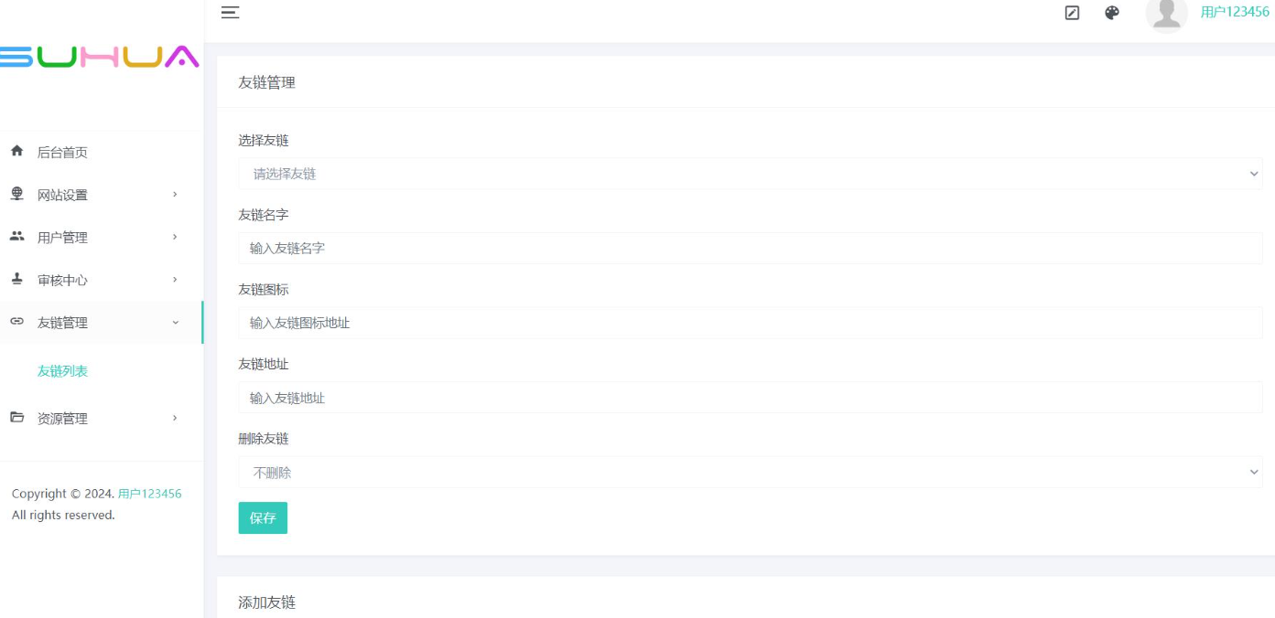Collapse the 友链管理 menu chevron
This screenshot has width=1275, height=618.
point(175,323)
